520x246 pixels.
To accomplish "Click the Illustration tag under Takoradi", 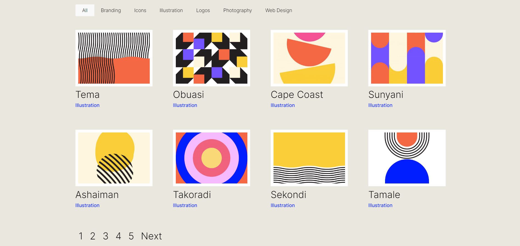I will 185,205.
